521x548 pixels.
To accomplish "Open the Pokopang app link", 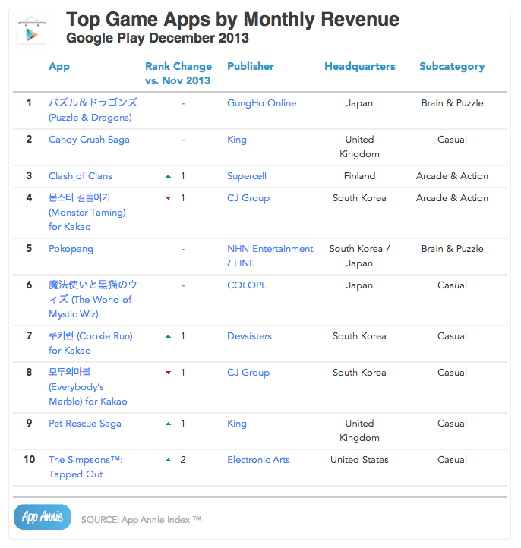I will pyautogui.click(x=71, y=249).
